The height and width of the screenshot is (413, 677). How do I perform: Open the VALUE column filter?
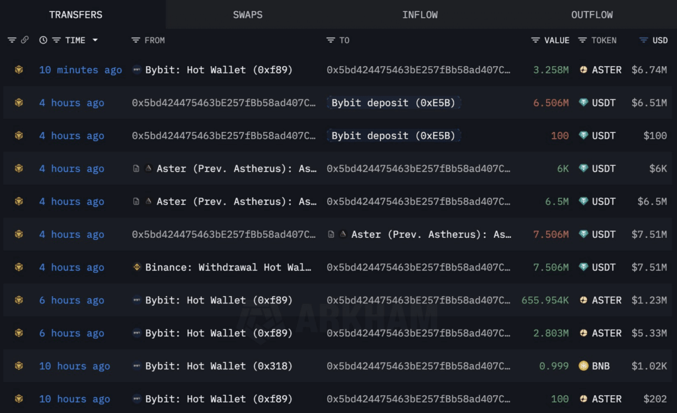coord(536,40)
